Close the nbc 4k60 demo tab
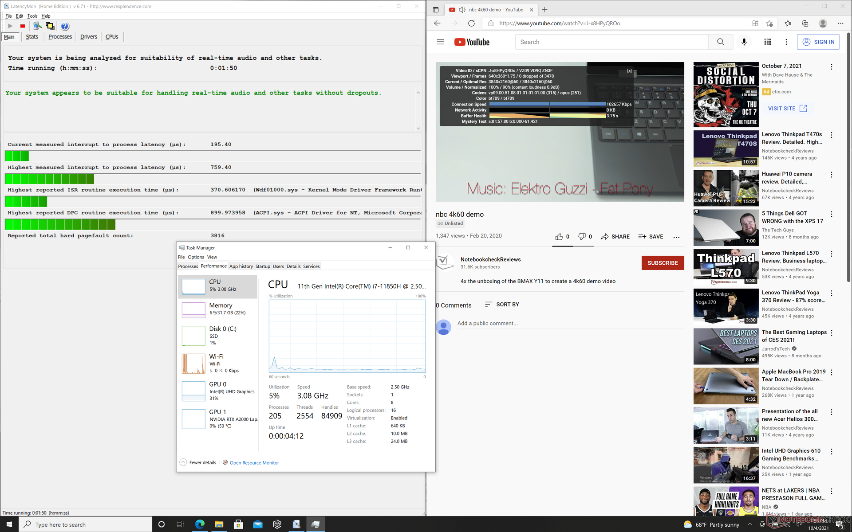The image size is (852, 532). click(x=531, y=9)
